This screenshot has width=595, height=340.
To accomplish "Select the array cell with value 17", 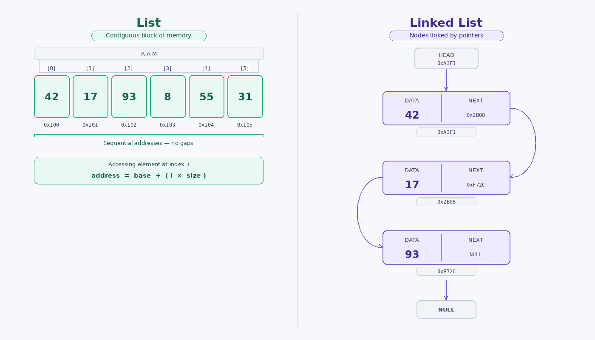I will (91, 97).
